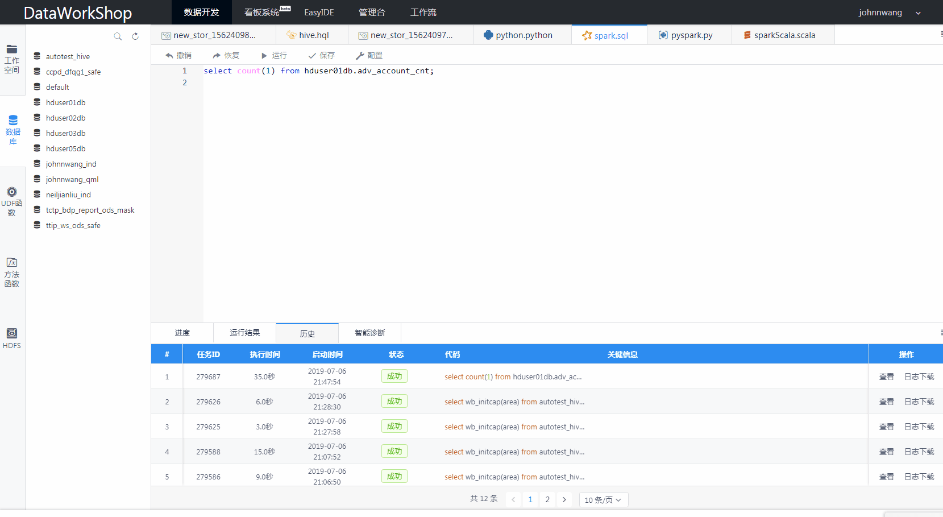Select ttip_ws_ods_safe in database tree

coord(73,225)
